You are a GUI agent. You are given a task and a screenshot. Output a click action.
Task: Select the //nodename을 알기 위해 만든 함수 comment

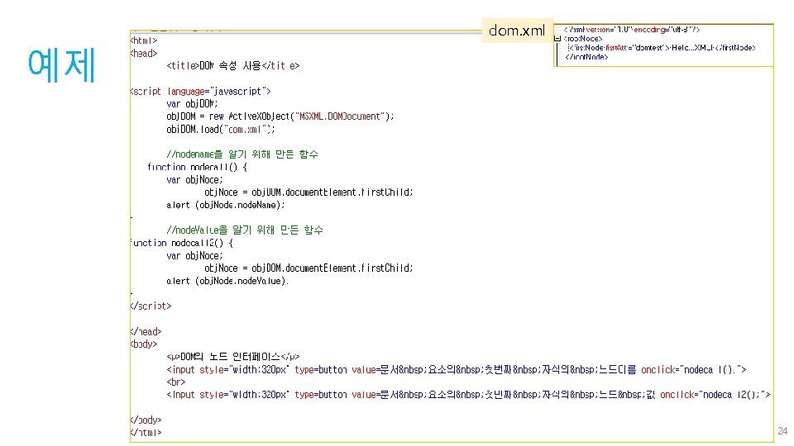(242, 154)
